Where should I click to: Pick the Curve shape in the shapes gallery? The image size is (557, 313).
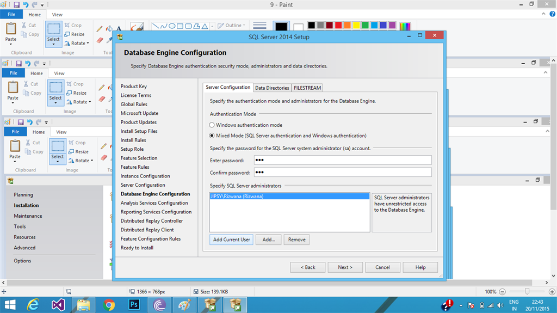click(163, 26)
